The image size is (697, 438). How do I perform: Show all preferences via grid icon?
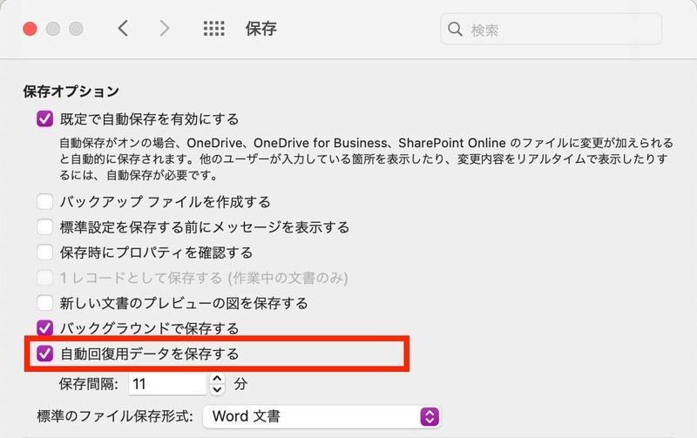pos(213,29)
